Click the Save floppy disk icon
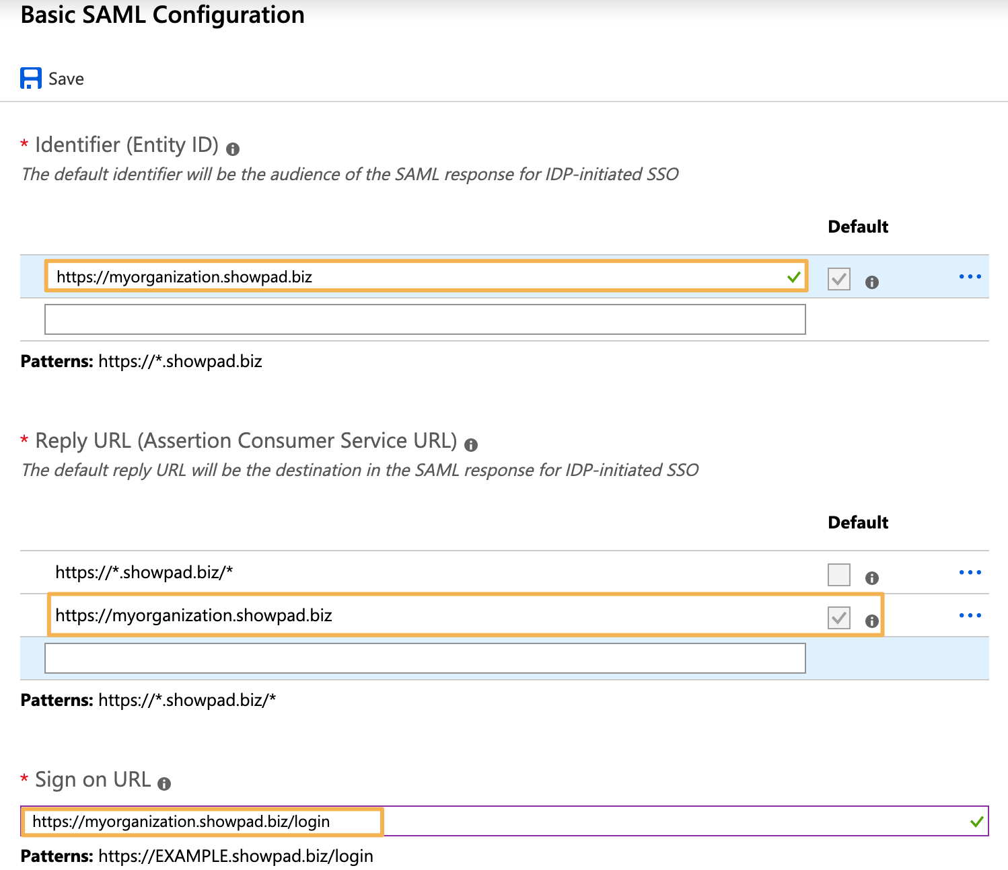 (31, 78)
